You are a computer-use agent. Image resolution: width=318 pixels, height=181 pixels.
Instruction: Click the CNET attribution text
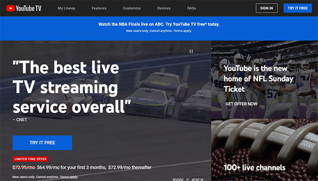click(20, 120)
